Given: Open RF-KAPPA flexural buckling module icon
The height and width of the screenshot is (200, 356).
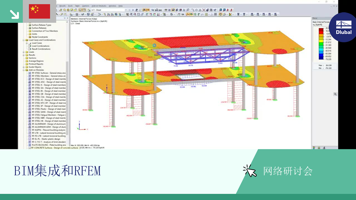Looking at the screenshot, I should tap(30, 130).
